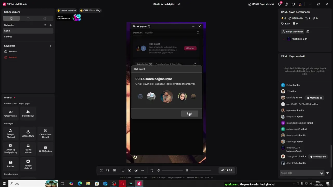Open CANLI Yayın bilgileri in title bar

click(164, 4)
